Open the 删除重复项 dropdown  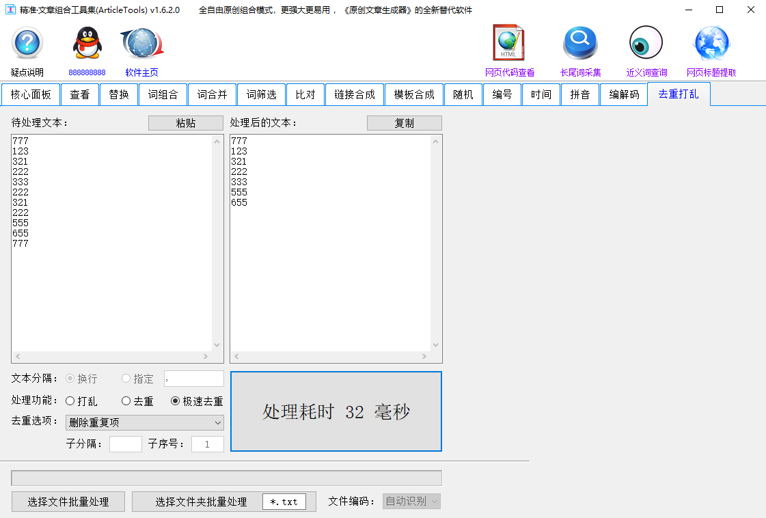point(143,422)
